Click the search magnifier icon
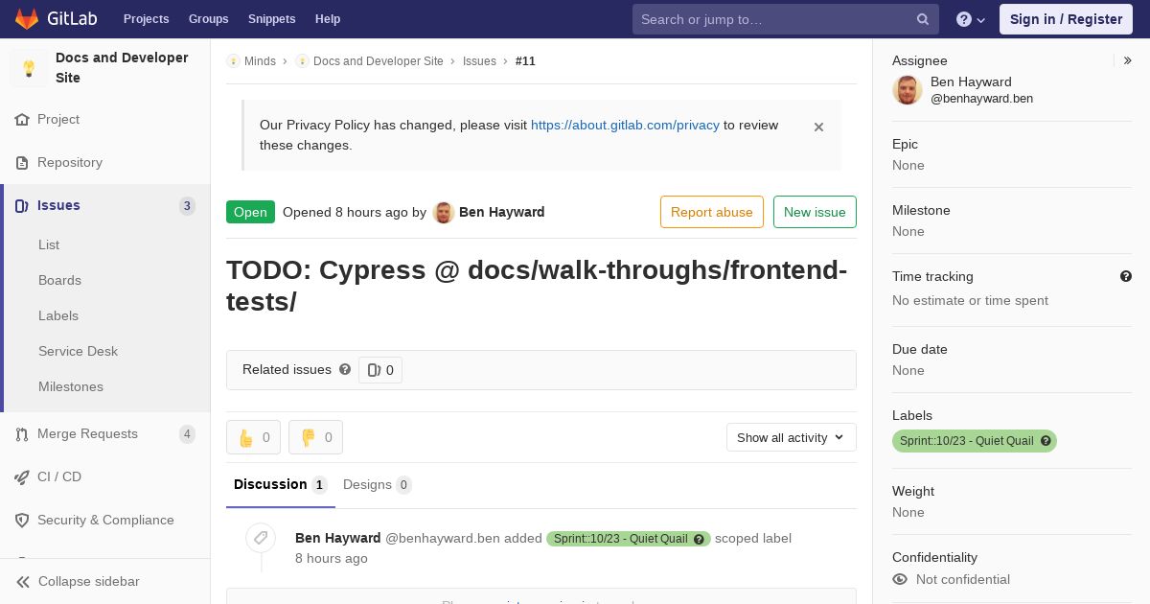 (x=923, y=19)
